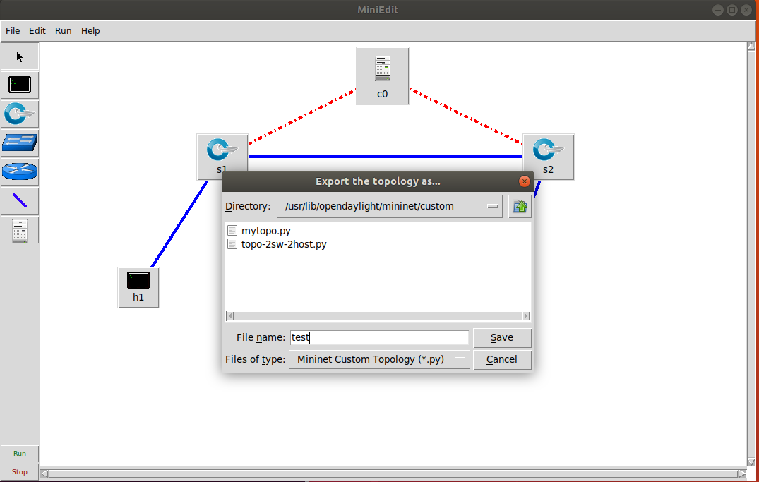The width and height of the screenshot is (759, 482).
Task: Click the h1 host node on canvas
Action: click(138, 282)
